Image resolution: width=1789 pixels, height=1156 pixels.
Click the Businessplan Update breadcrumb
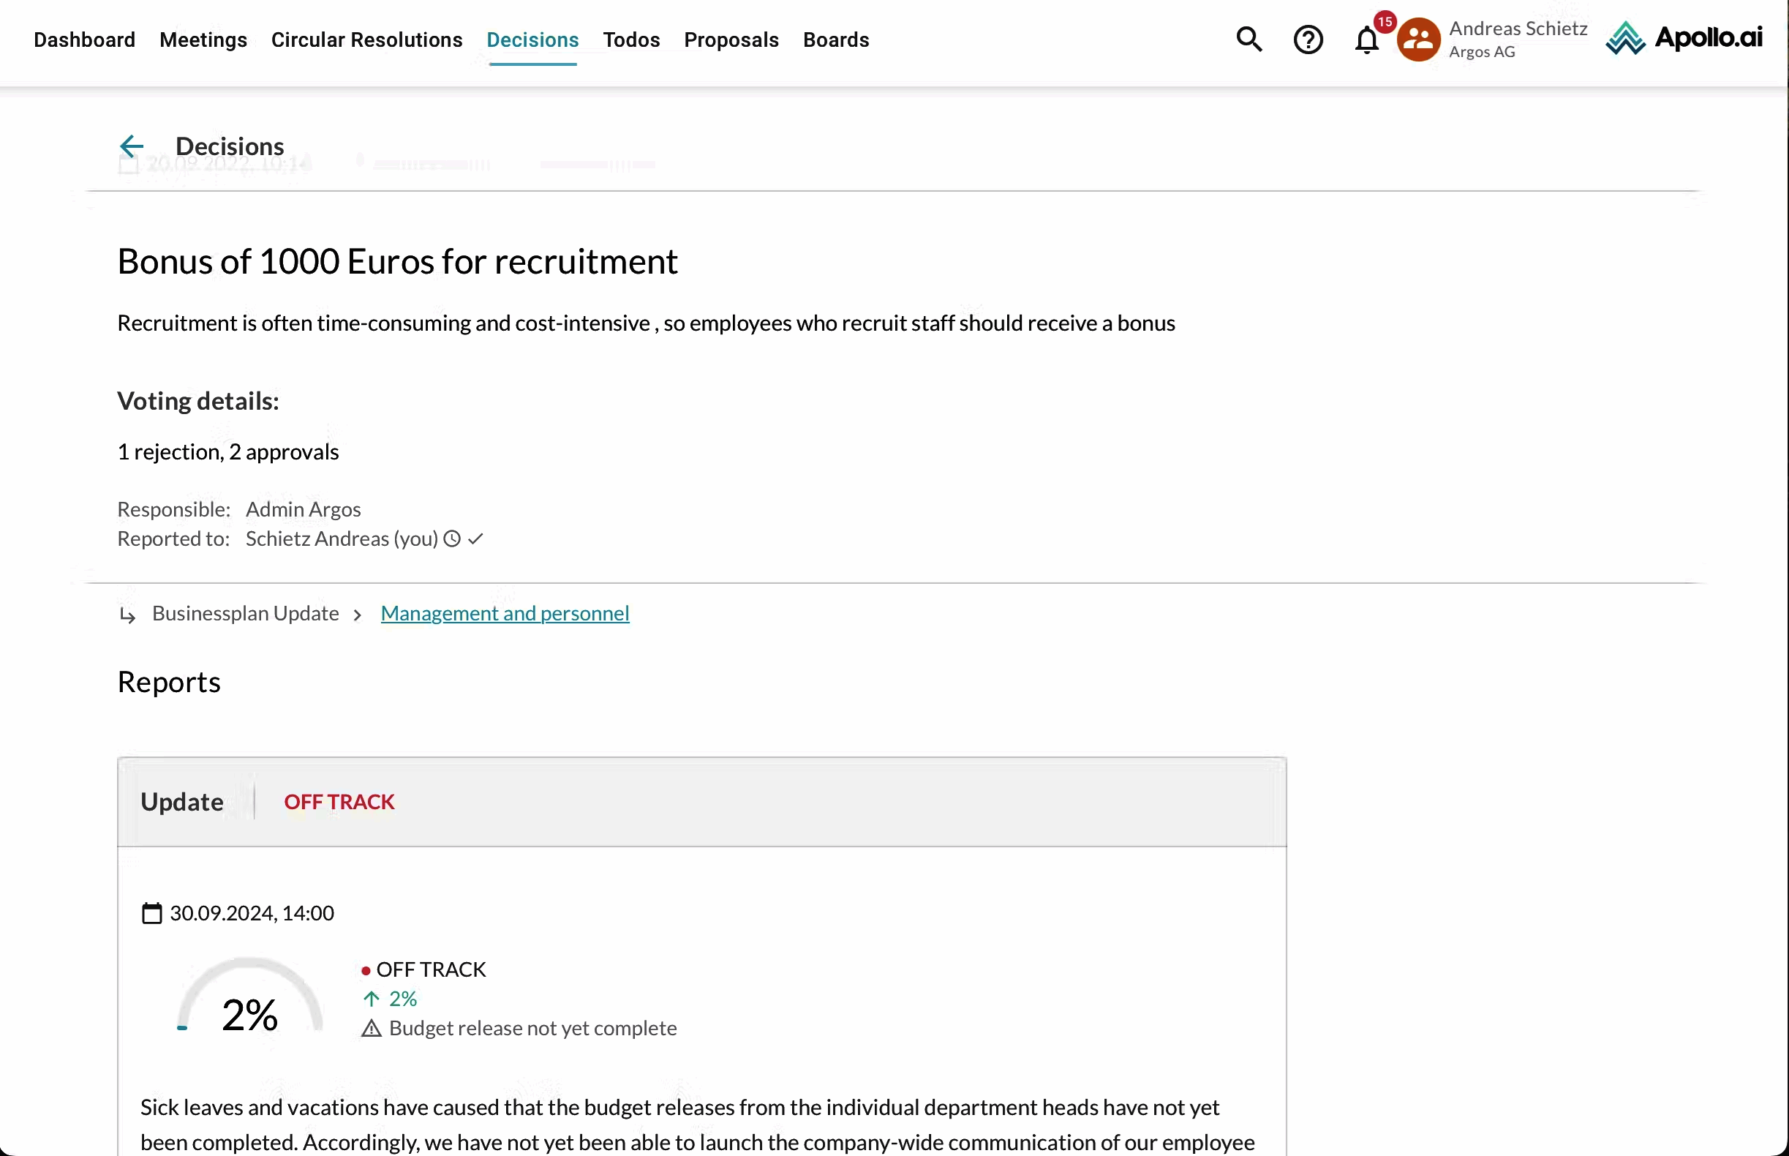[x=246, y=613]
